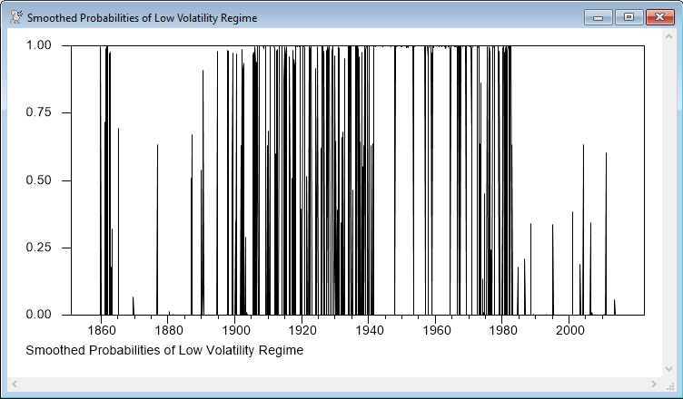Select the chart caption below the x-axis

(x=164, y=350)
